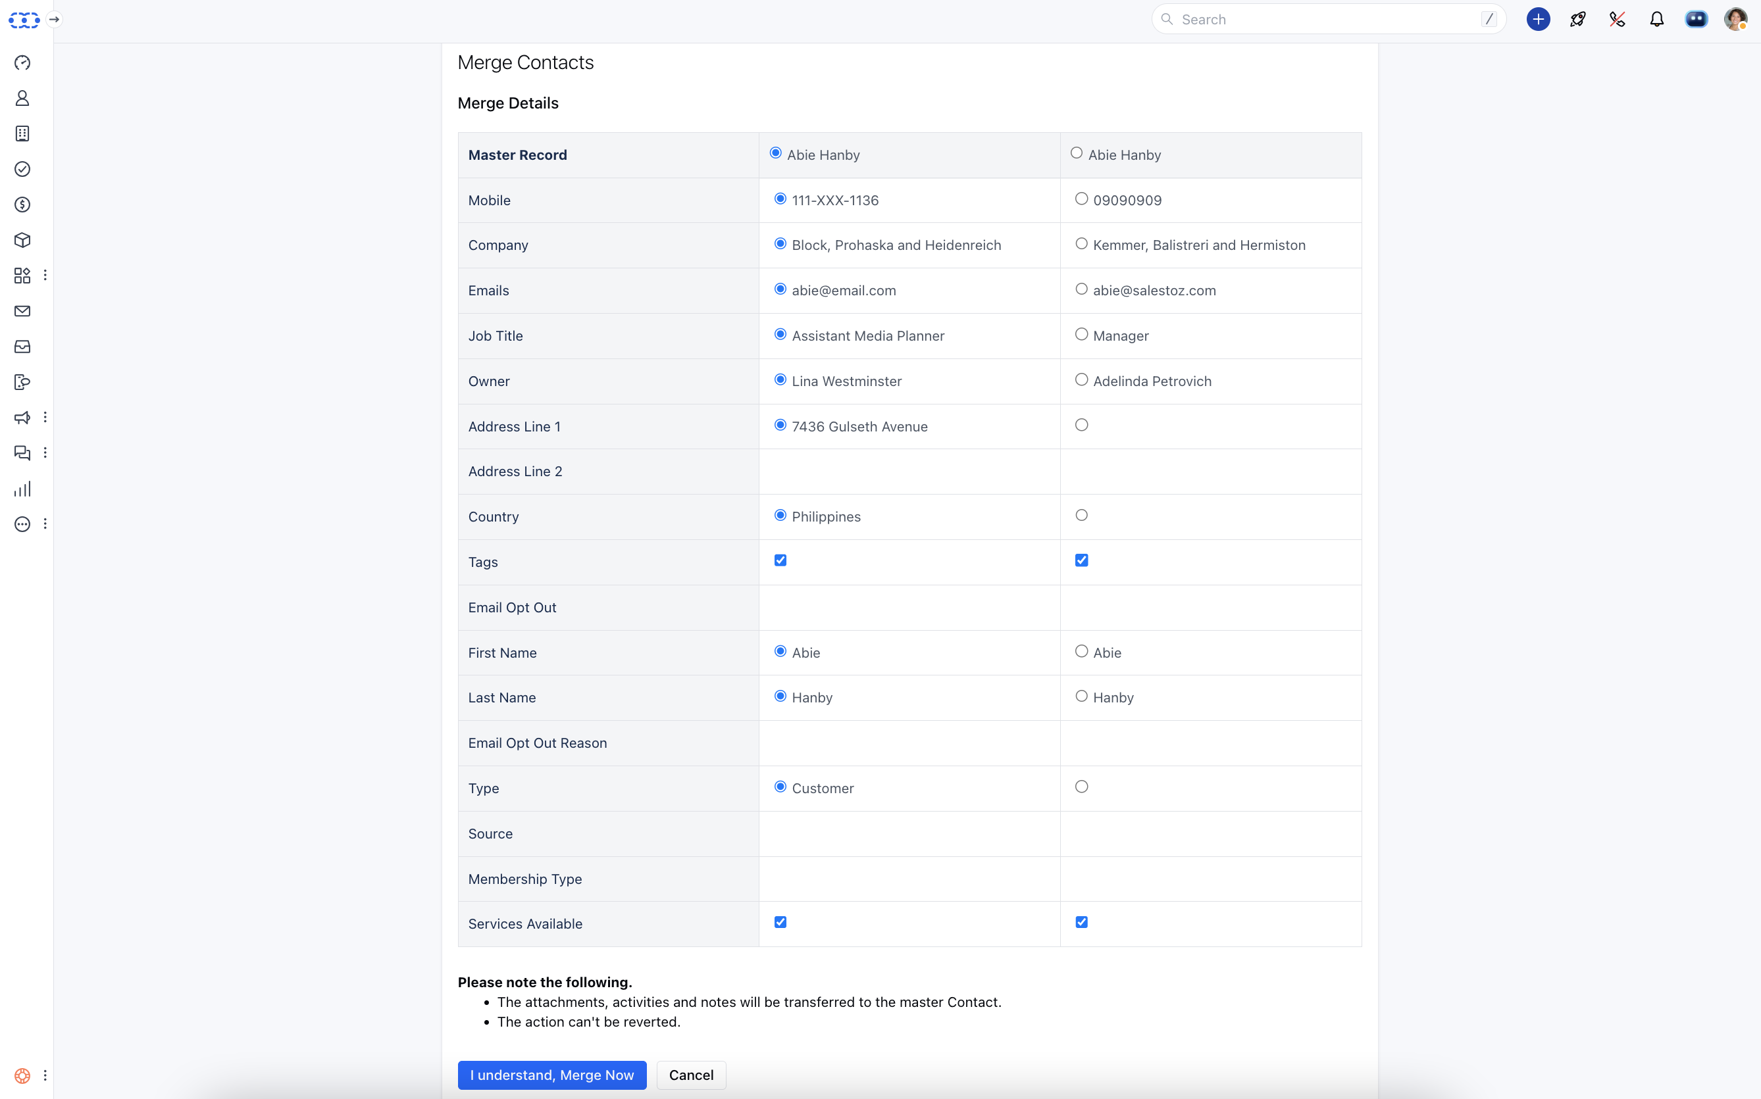Click the rocket icon in top bar
Viewport: 1761px width, 1099px height.
[1577, 20]
